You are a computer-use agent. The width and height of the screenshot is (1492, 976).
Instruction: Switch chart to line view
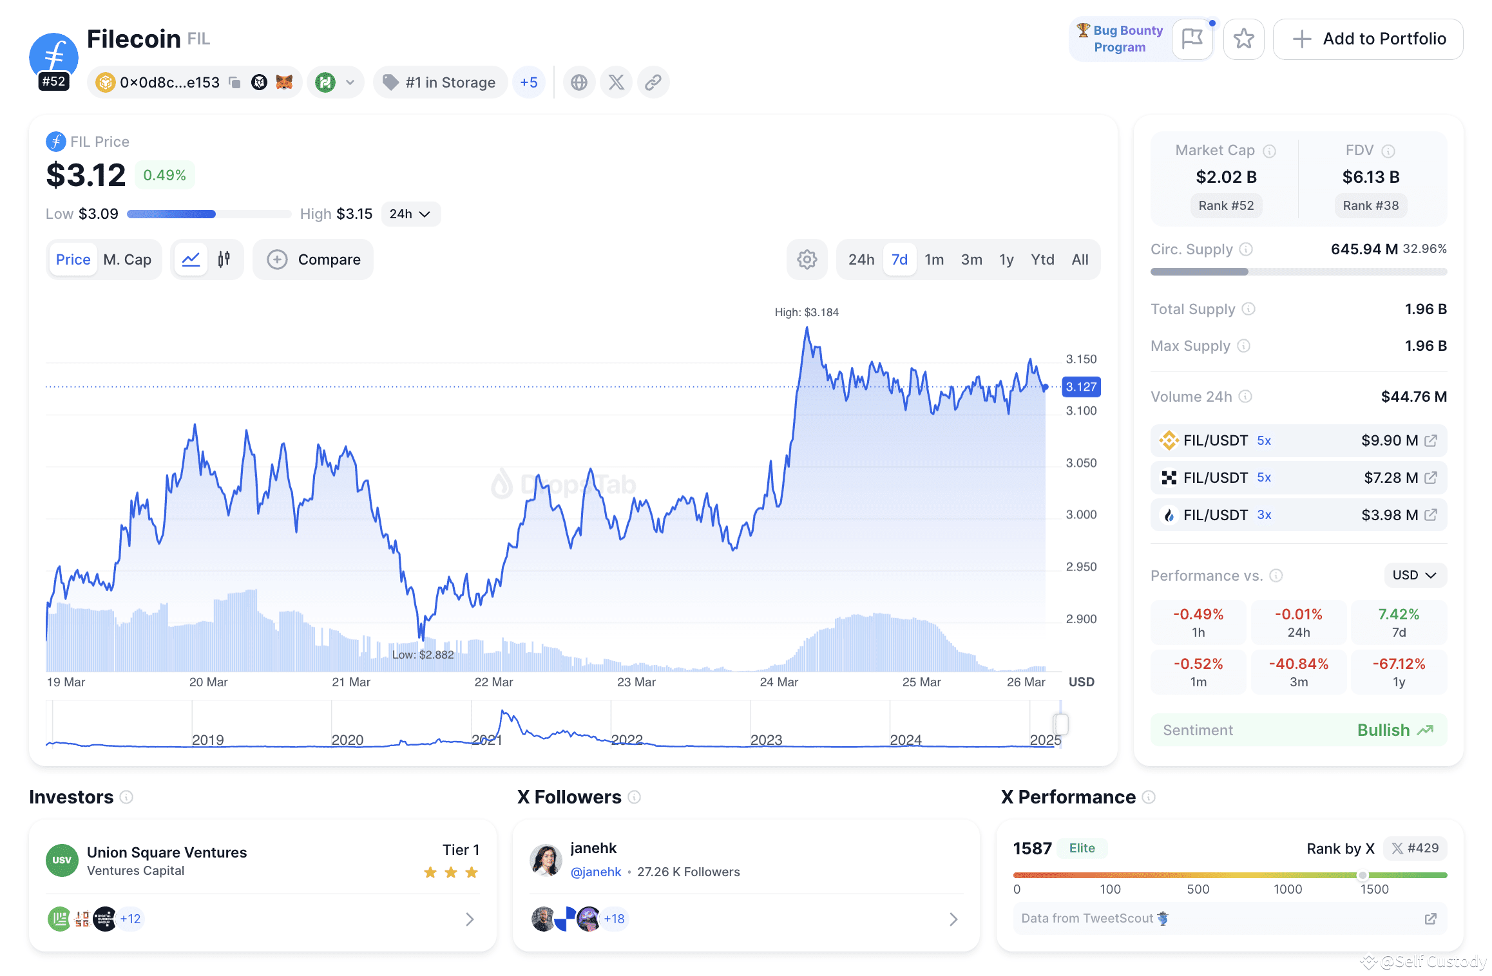point(191,259)
